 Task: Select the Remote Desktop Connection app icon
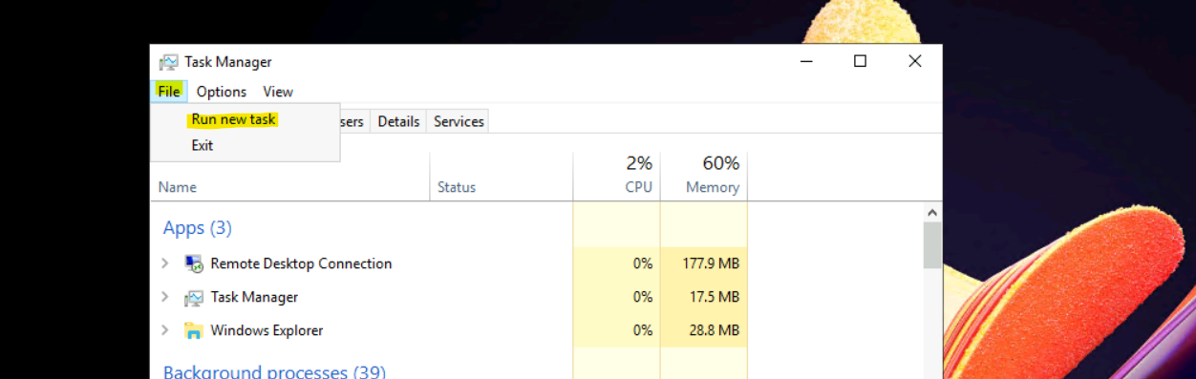[x=194, y=263]
